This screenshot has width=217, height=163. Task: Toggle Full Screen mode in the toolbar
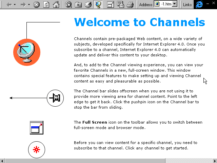(111, 4)
